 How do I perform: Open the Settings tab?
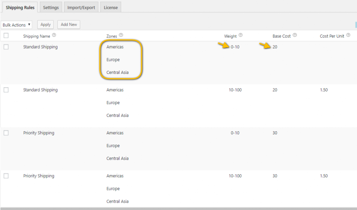51,7
